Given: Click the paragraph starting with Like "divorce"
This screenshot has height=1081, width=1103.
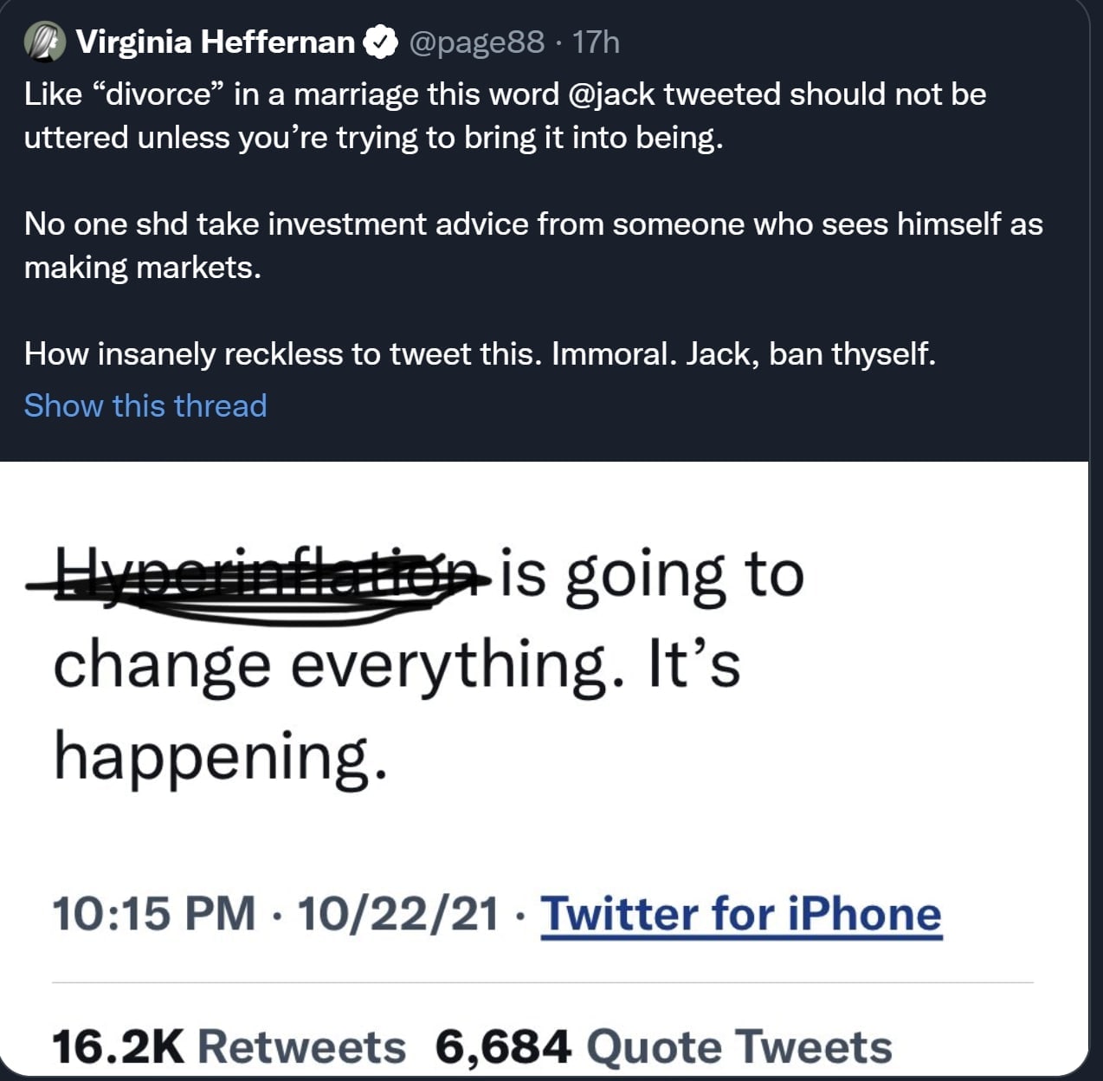Looking at the screenshot, I should [505, 115].
